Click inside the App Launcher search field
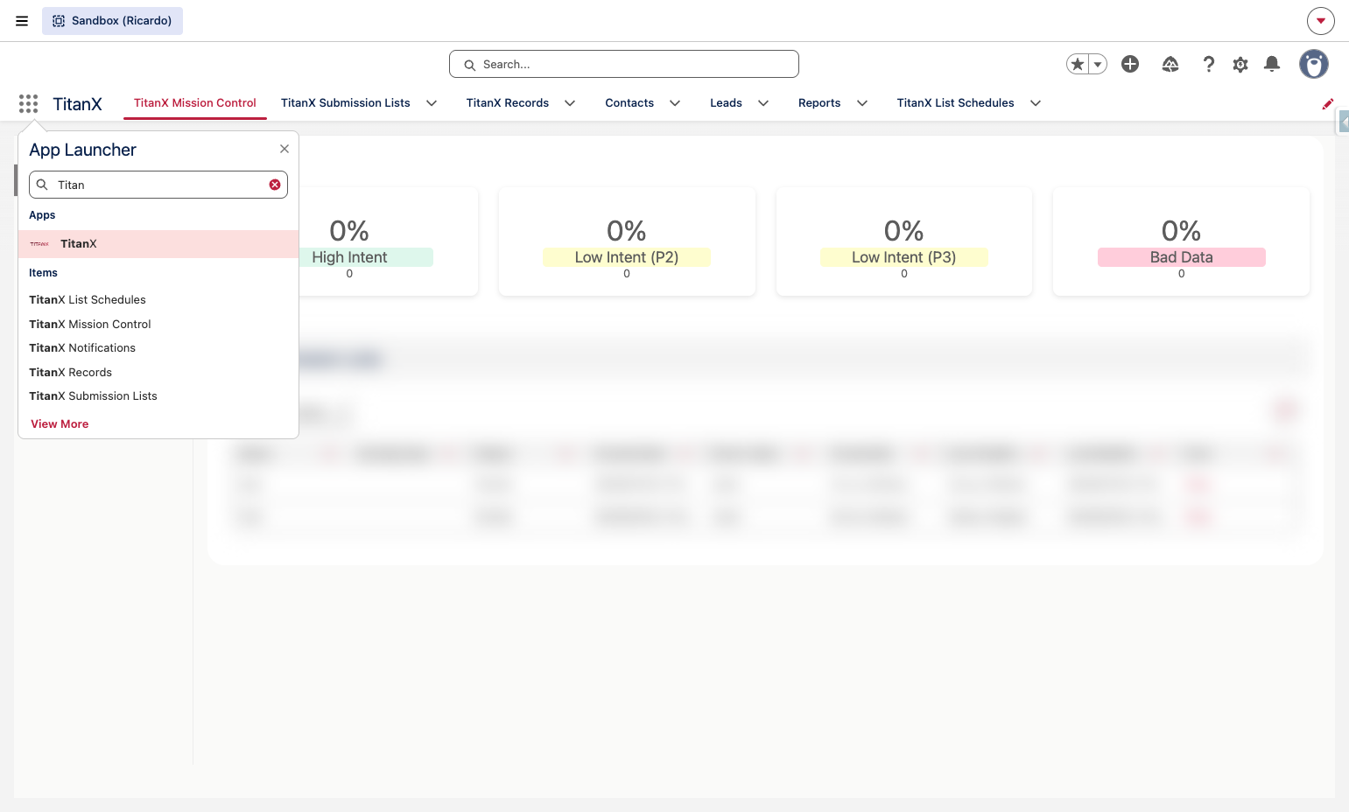This screenshot has width=1349, height=812. coord(158,185)
